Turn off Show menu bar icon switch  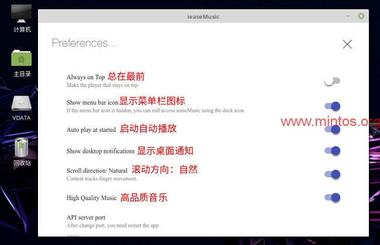333,106
